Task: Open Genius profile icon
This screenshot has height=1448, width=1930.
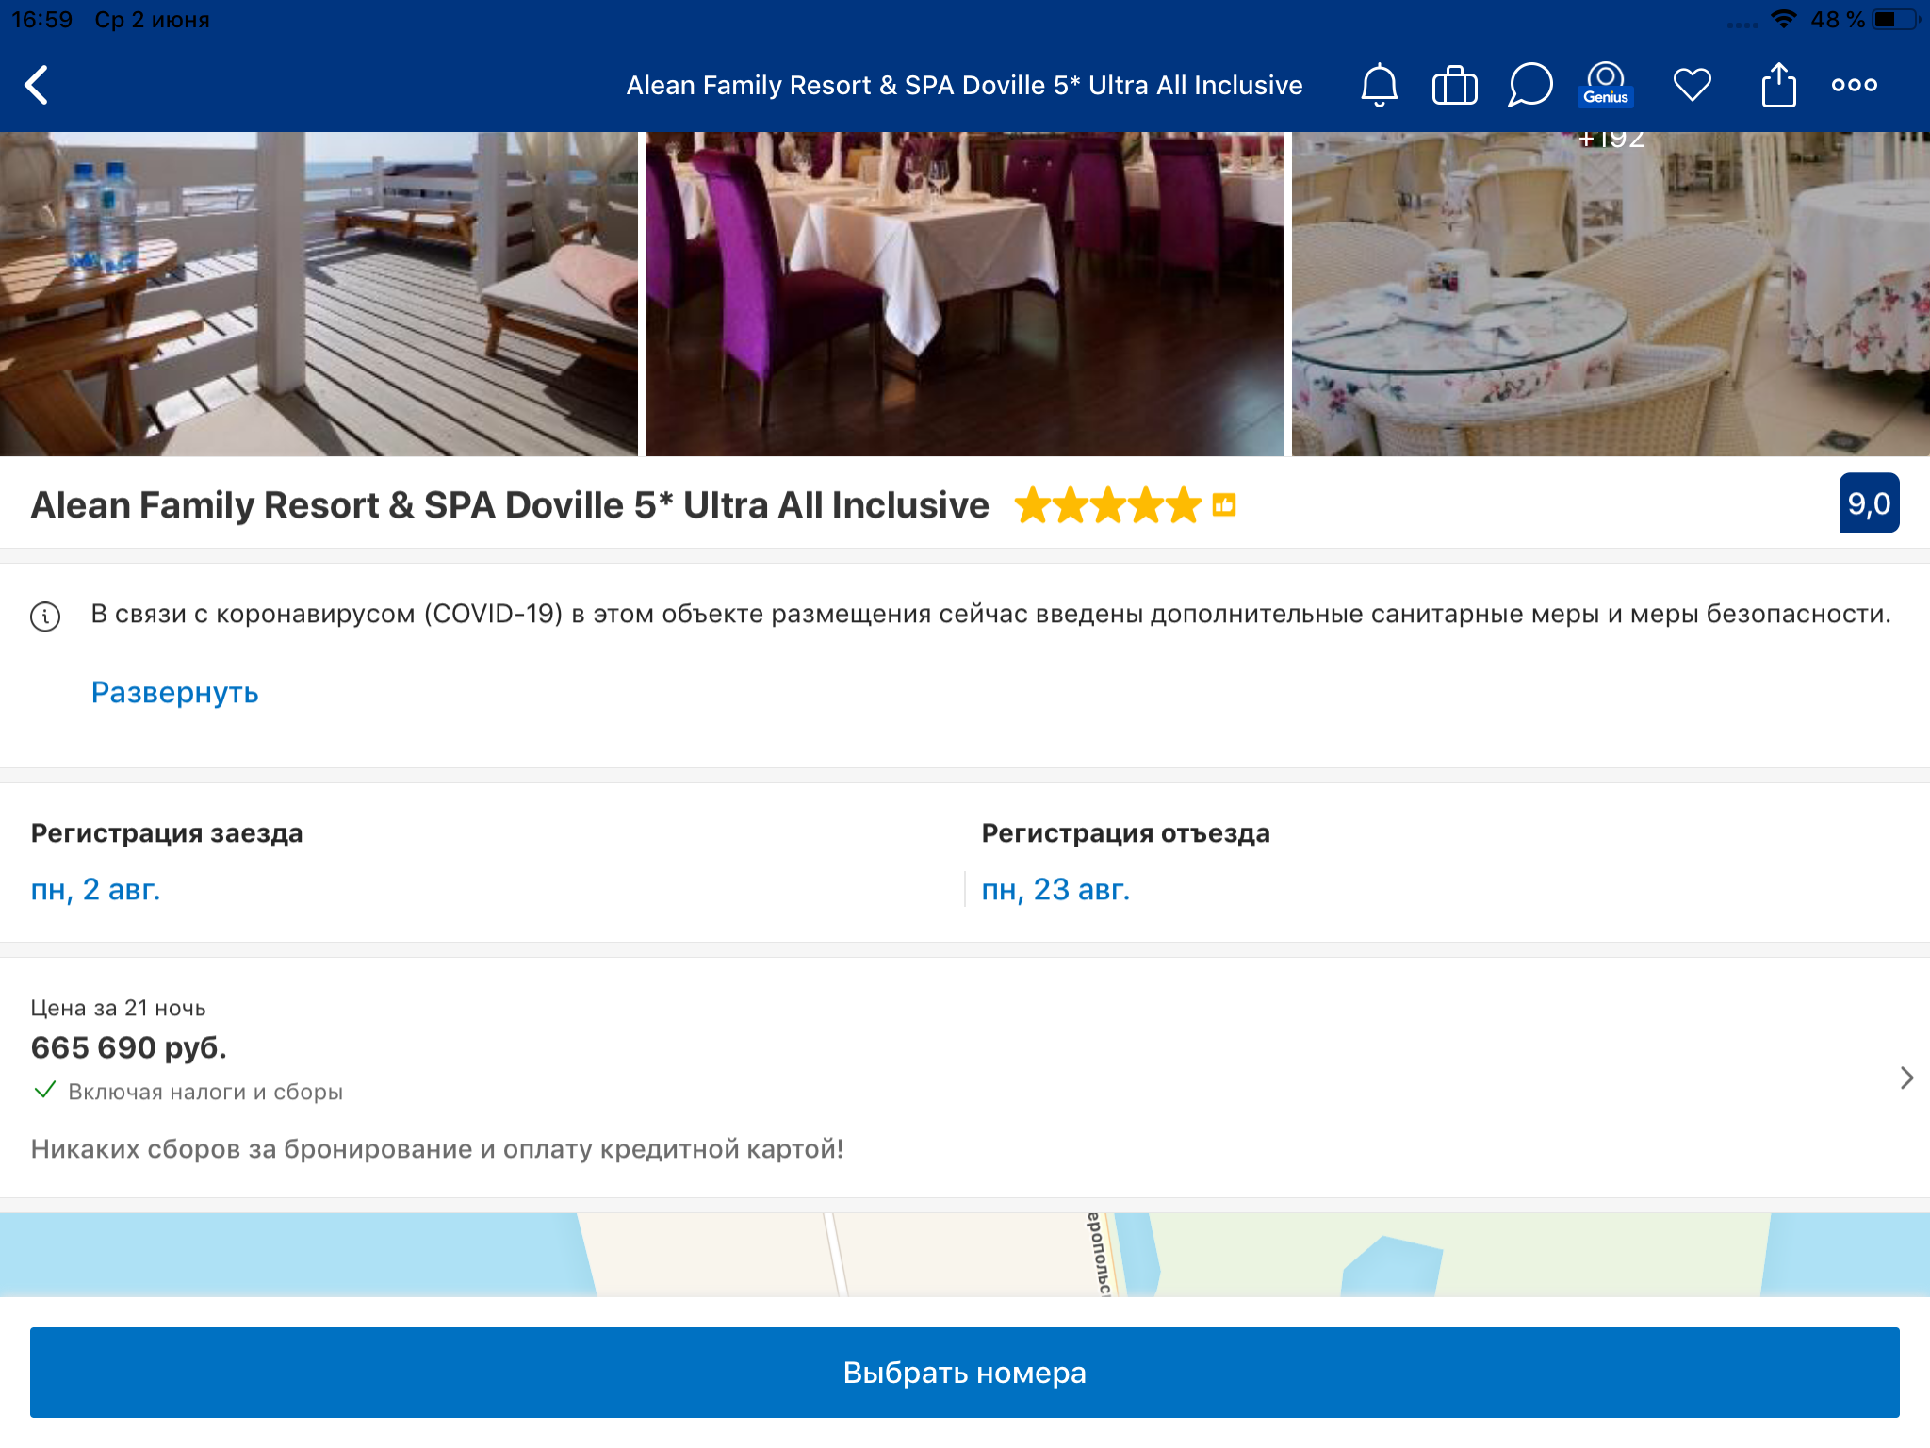Action: (1605, 84)
